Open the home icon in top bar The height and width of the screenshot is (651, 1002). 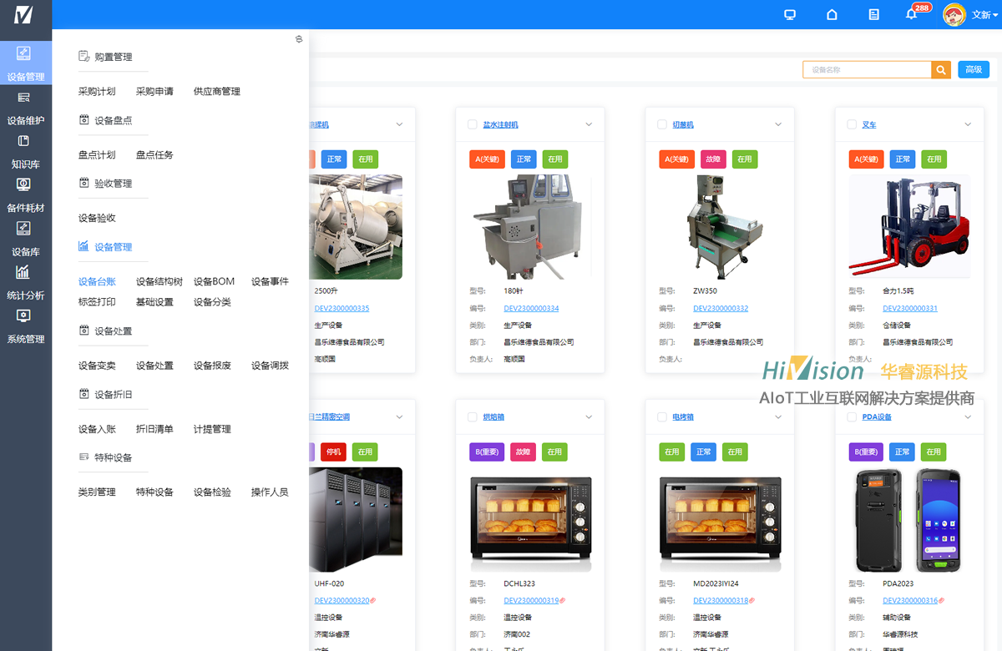(832, 15)
